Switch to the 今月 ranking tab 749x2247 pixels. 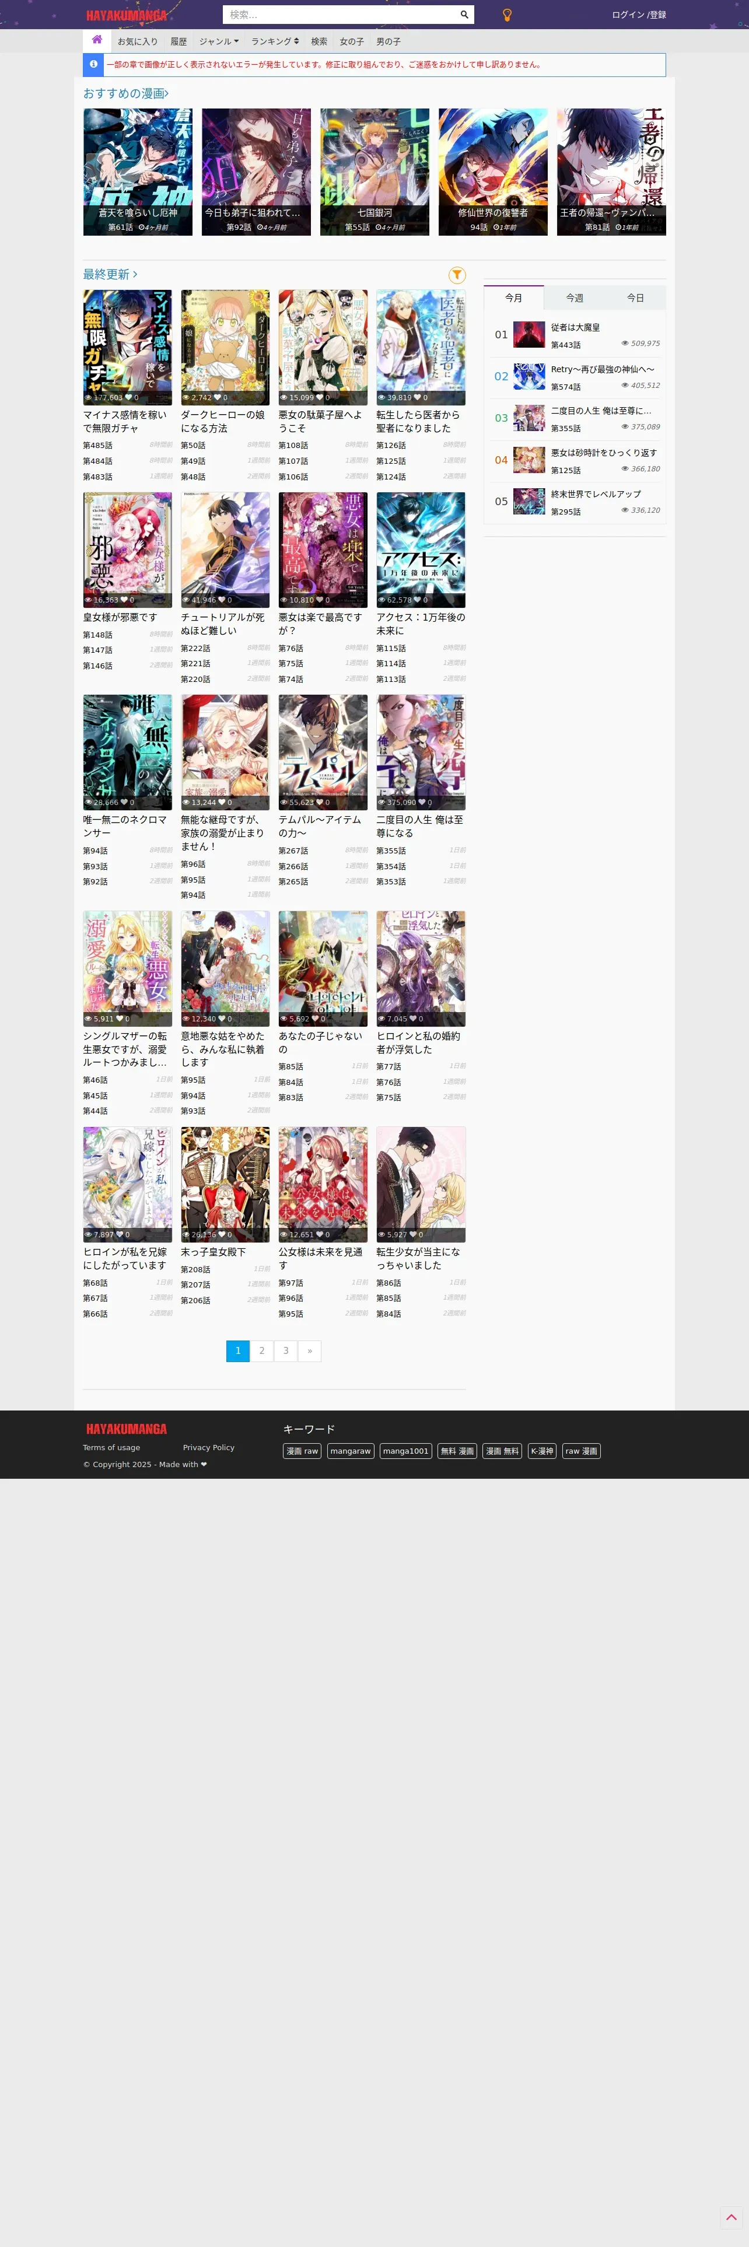pyautogui.click(x=513, y=298)
